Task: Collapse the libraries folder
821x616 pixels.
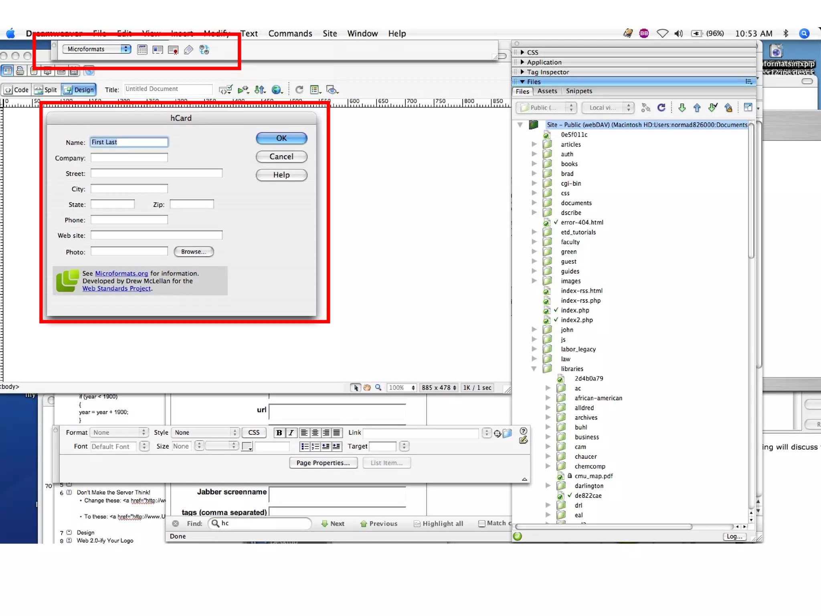Action: click(x=534, y=369)
